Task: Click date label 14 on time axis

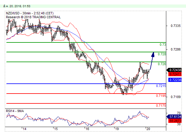Action: pyautogui.click(x=25, y=129)
